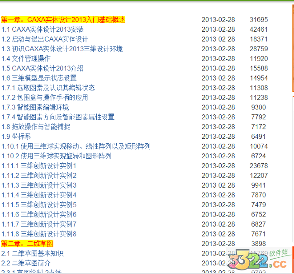The image size is (294, 274).
Task: Click the date in the "1.1 CAXA实体设计2013安装" row
Action: click(218, 29)
